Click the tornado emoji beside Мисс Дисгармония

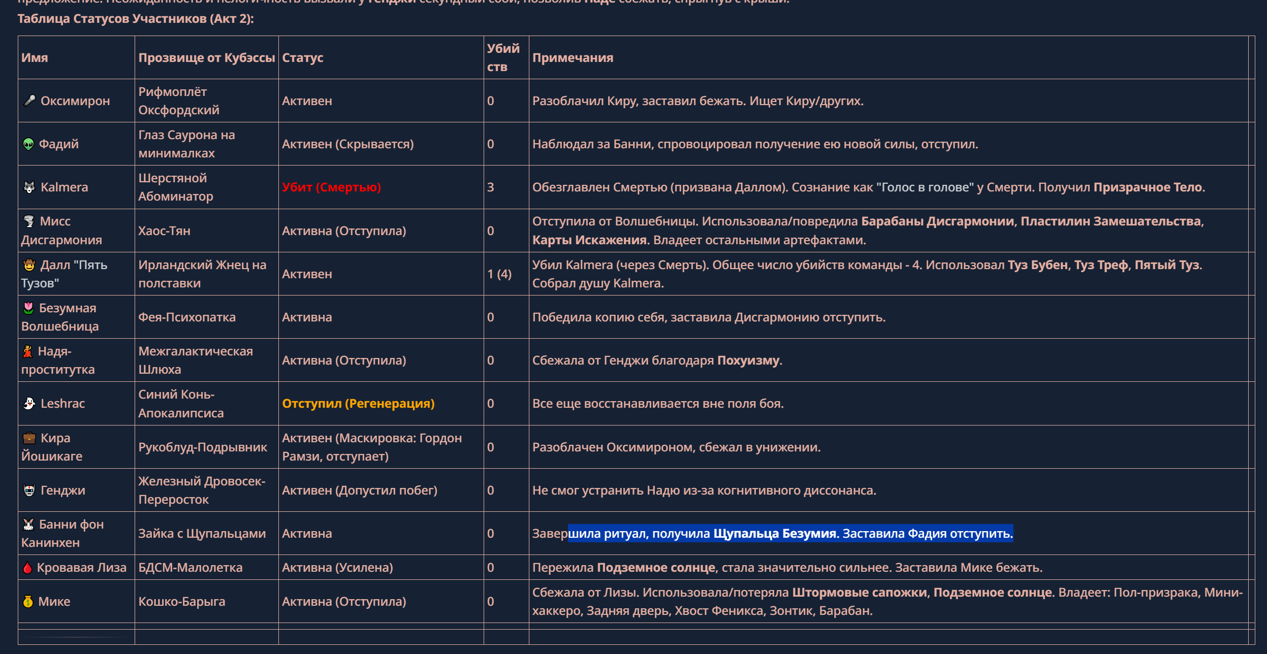point(29,221)
